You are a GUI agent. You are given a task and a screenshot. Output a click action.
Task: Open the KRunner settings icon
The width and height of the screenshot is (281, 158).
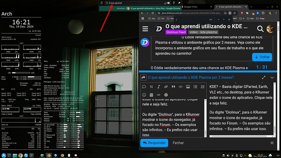tap(102, 3)
